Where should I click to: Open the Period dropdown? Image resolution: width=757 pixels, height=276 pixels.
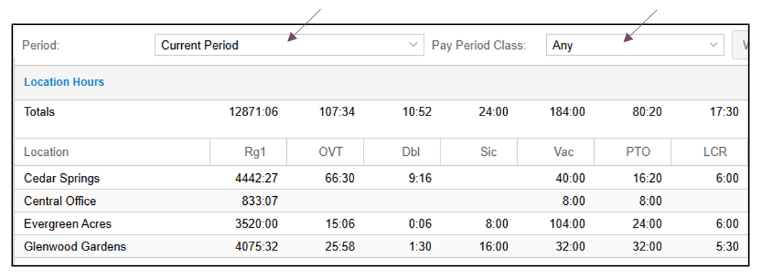289,45
